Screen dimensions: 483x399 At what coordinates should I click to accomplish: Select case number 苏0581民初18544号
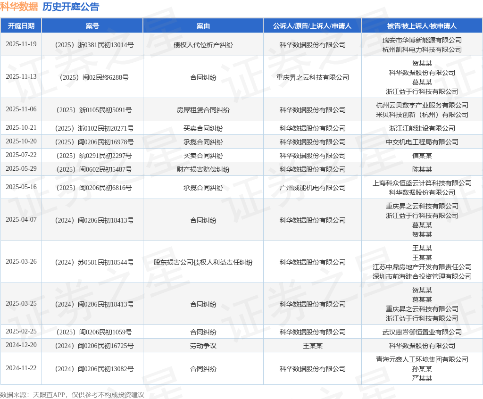(94, 263)
